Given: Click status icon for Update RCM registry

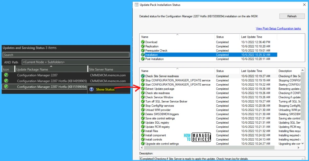Looking at the screenshot, I should (x=143, y=127).
